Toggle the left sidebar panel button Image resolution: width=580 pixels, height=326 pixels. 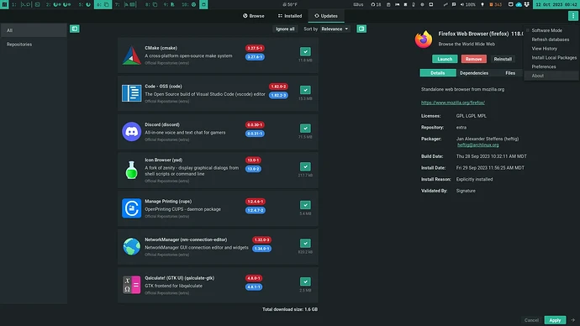pos(74,29)
